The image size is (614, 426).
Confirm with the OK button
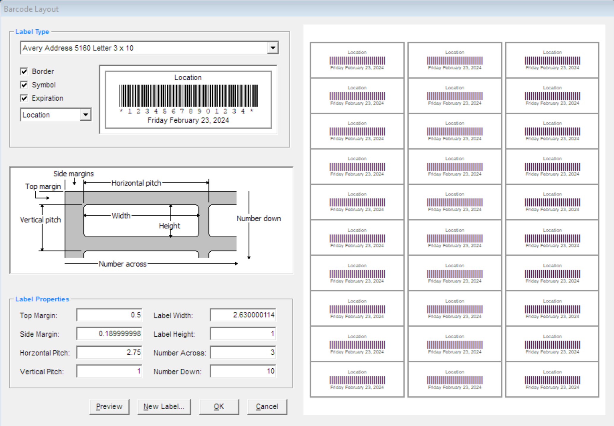coord(219,407)
